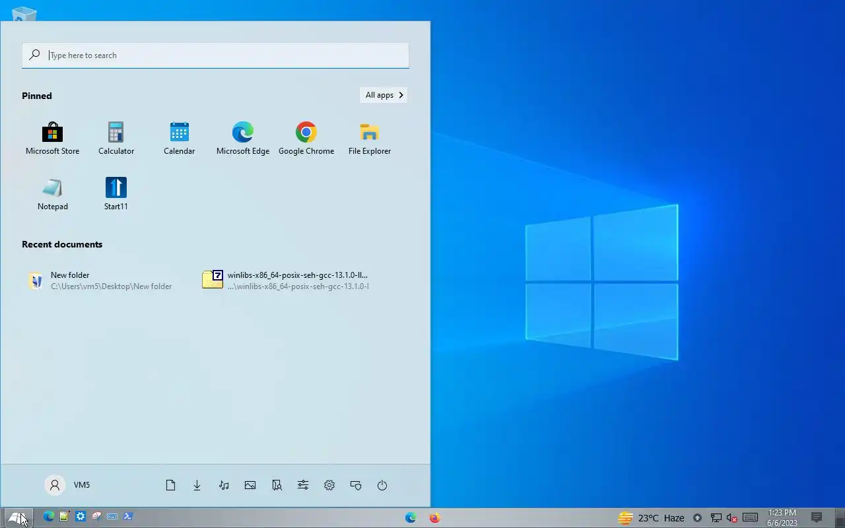Open Settings gear in Start menu footer

(329, 485)
